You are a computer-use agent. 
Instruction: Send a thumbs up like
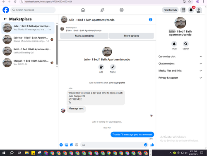click(x=152, y=145)
